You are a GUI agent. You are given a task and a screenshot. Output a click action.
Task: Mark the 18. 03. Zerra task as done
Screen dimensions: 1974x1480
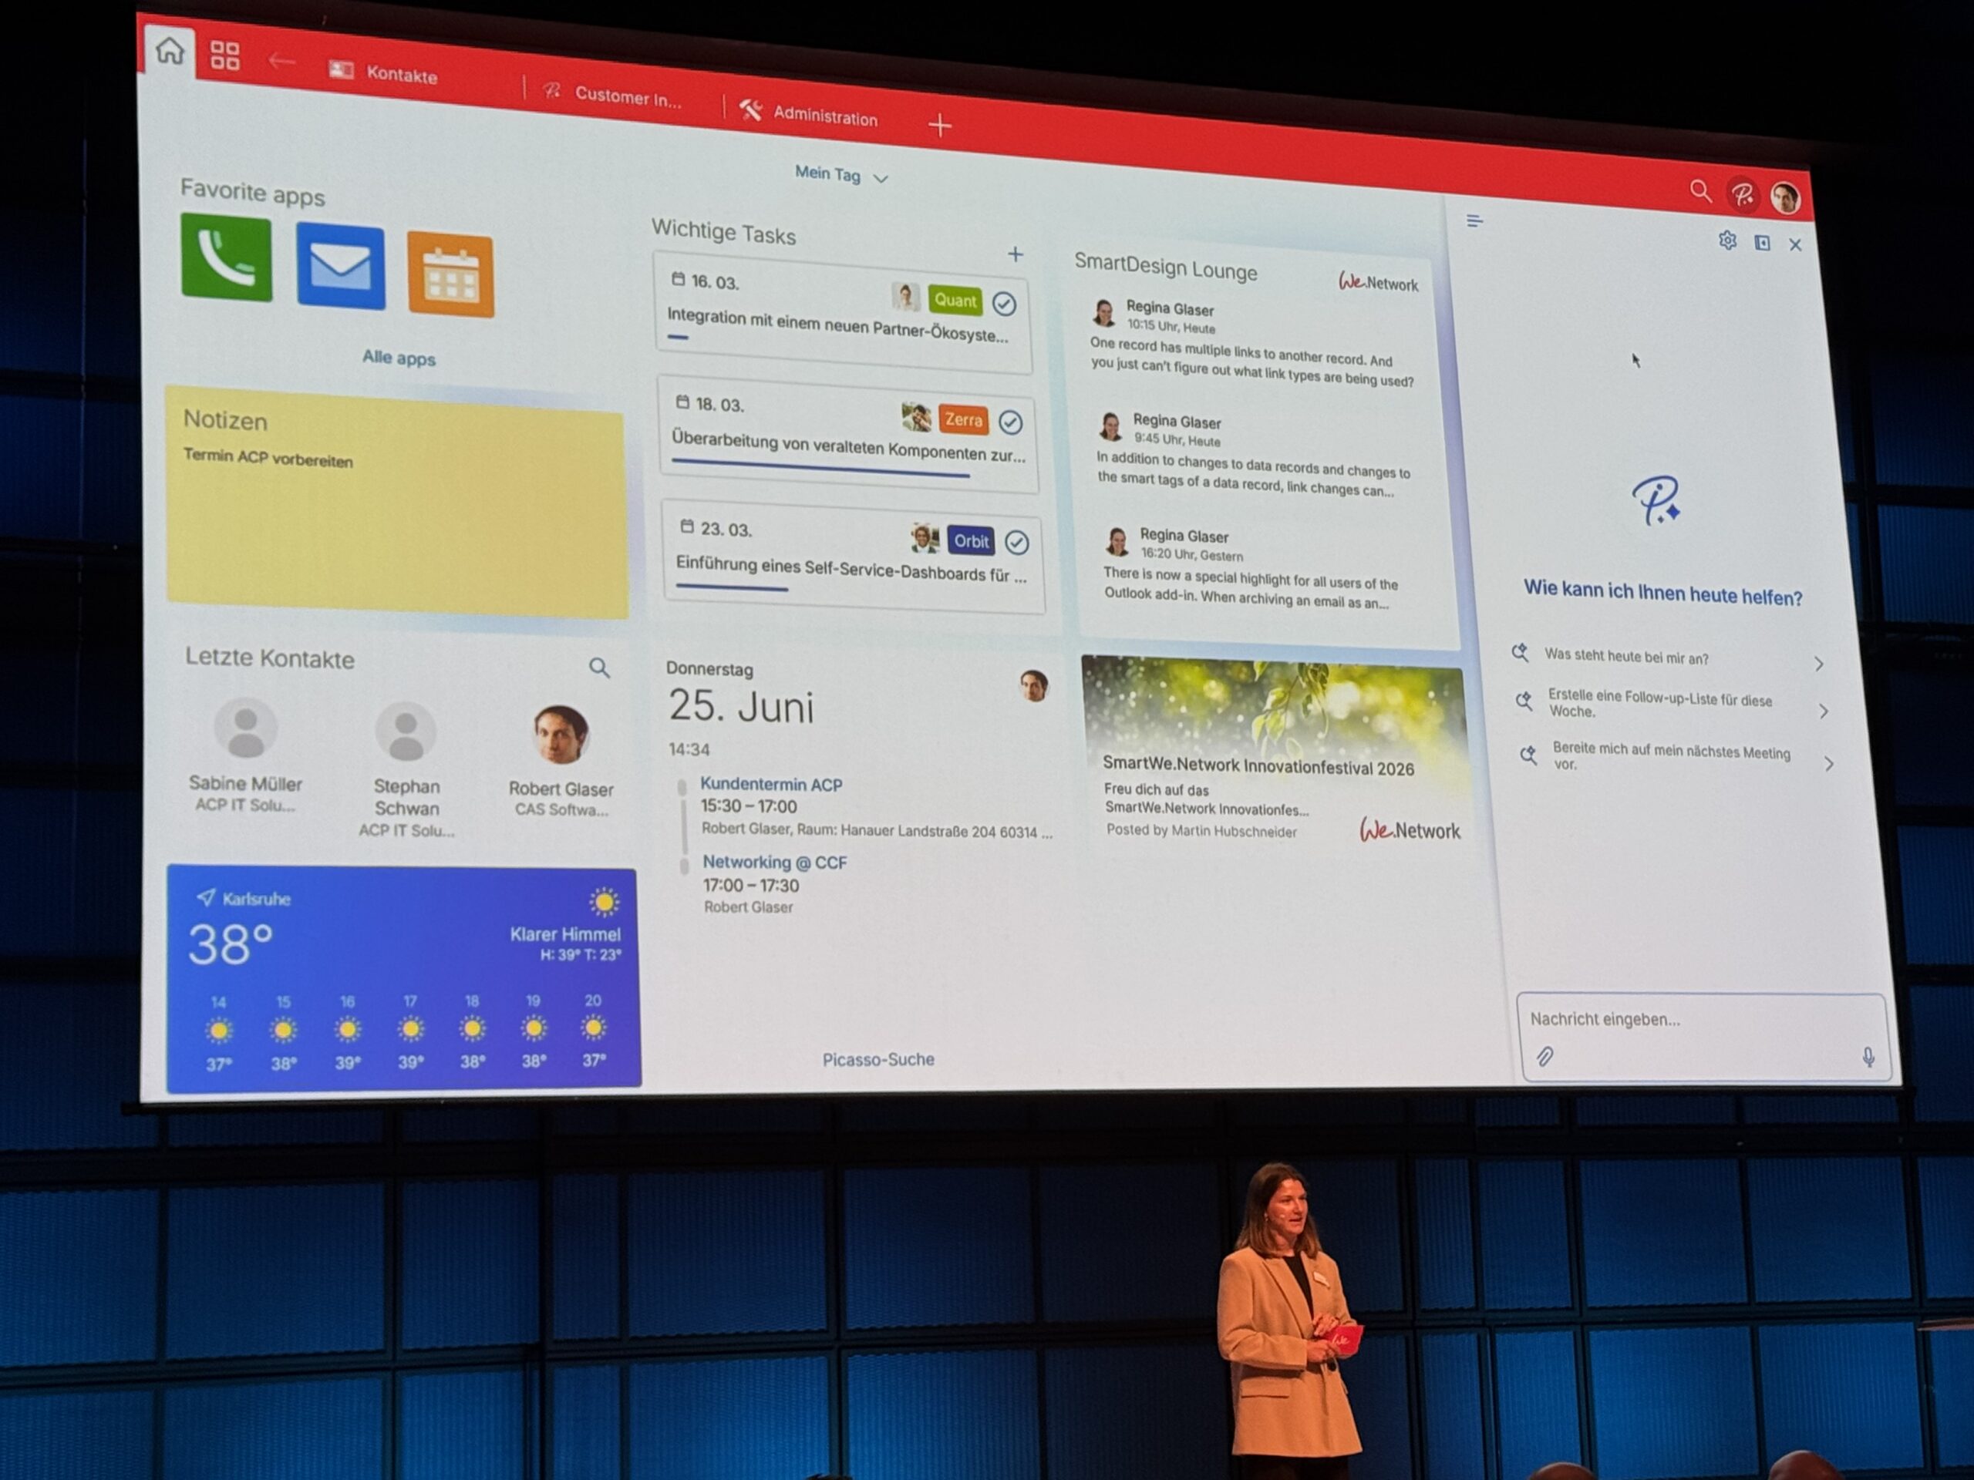pyautogui.click(x=1010, y=422)
